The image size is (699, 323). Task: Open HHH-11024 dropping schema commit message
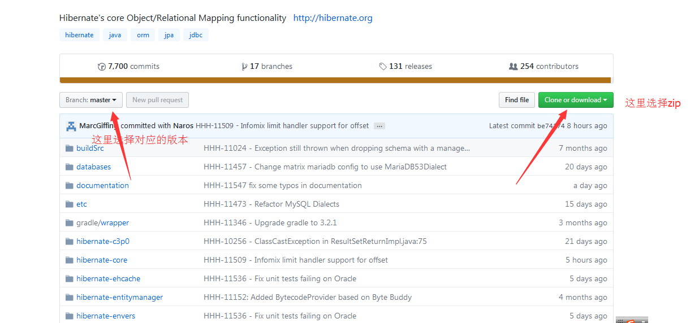point(336,149)
